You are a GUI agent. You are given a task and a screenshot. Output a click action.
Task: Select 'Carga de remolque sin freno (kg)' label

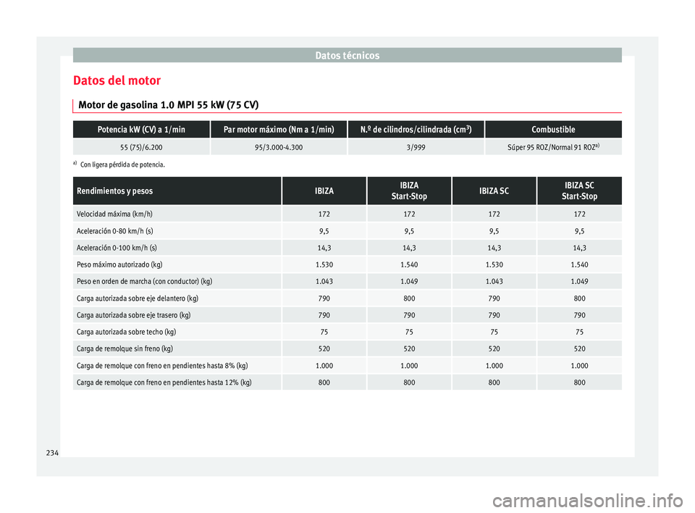pos(125,349)
